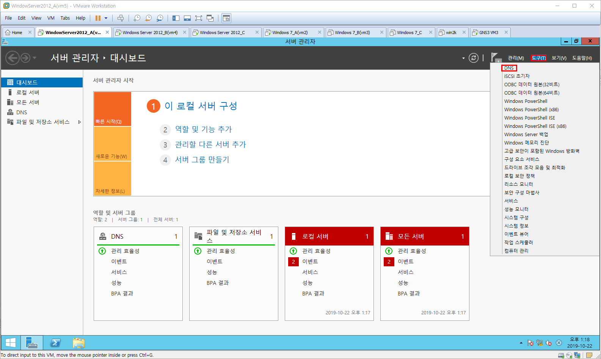Open the VMware VM menu
This screenshot has height=359, width=601.
pos(51,18)
